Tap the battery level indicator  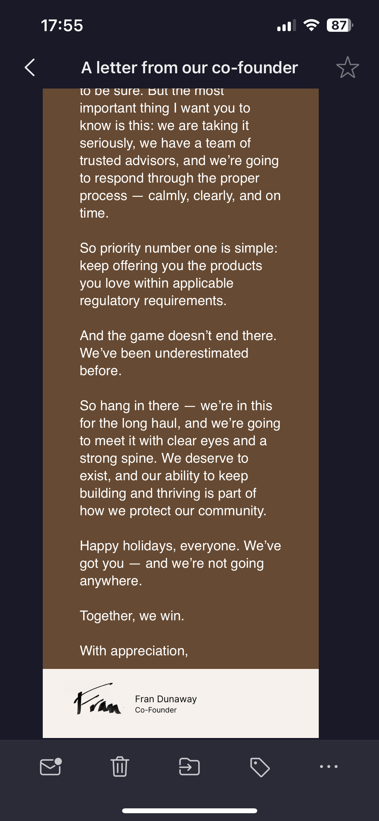[339, 25]
